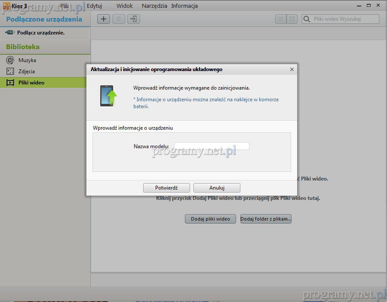Open the Widok menu
This screenshot has height=302, width=387.
(x=124, y=6)
